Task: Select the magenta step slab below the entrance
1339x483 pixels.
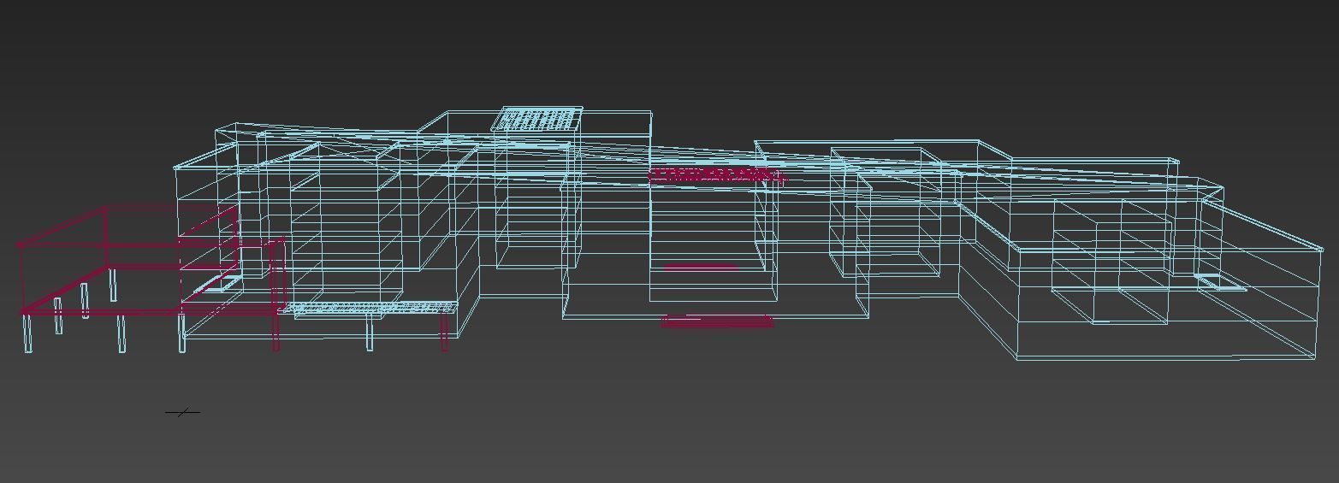Action: [718, 321]
